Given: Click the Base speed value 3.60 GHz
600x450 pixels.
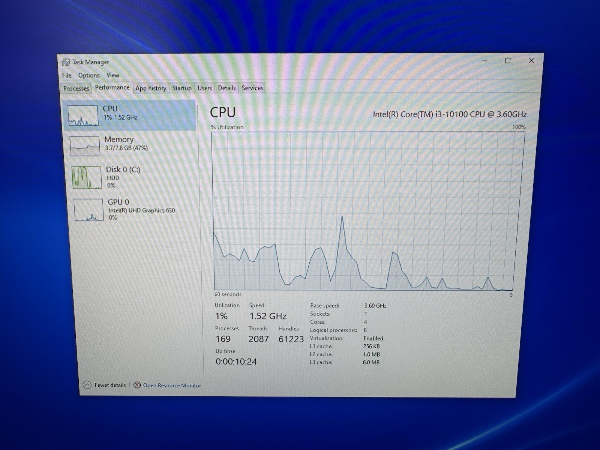Looking at the screenshot, I should (x=375, y=306).
